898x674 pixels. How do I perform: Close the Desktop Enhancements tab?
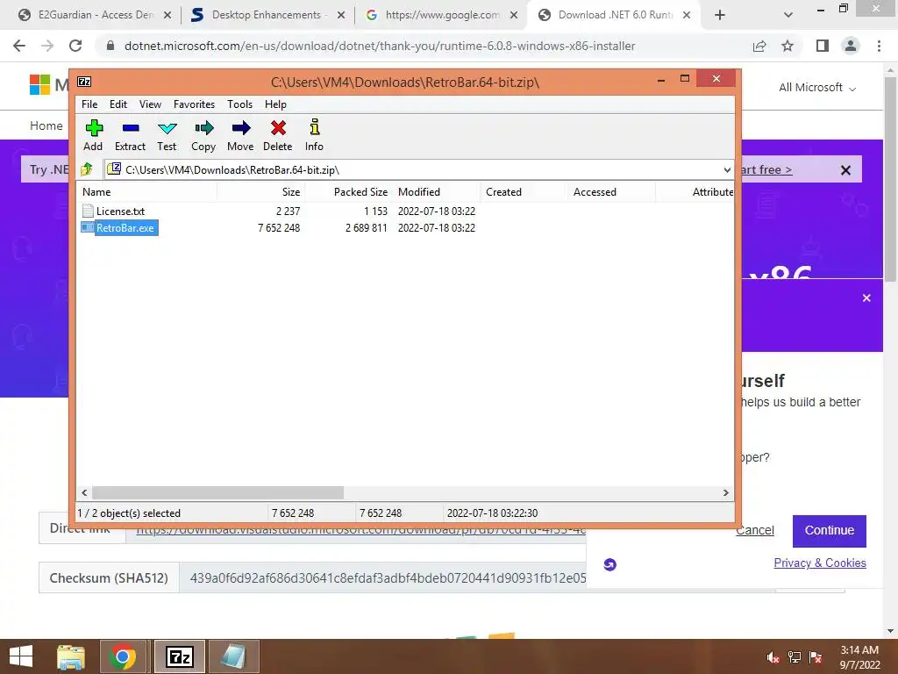(x=341, y=15)
